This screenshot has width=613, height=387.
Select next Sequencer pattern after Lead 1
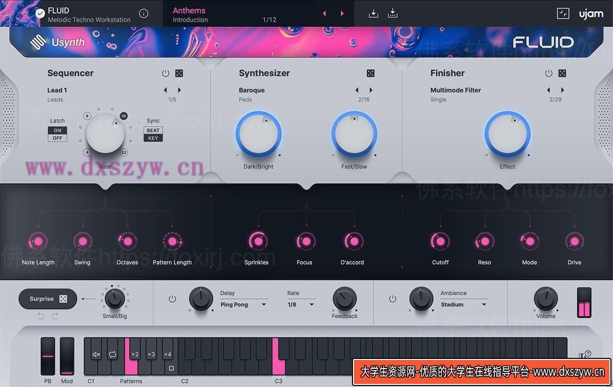179,90
